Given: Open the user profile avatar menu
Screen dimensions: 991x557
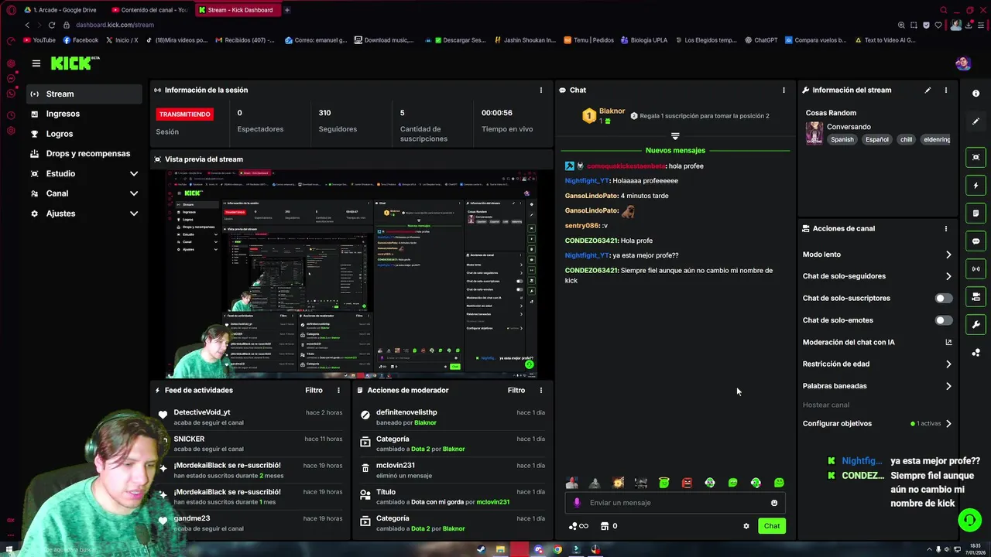Looking at the screenshot, I should [963, 63].
